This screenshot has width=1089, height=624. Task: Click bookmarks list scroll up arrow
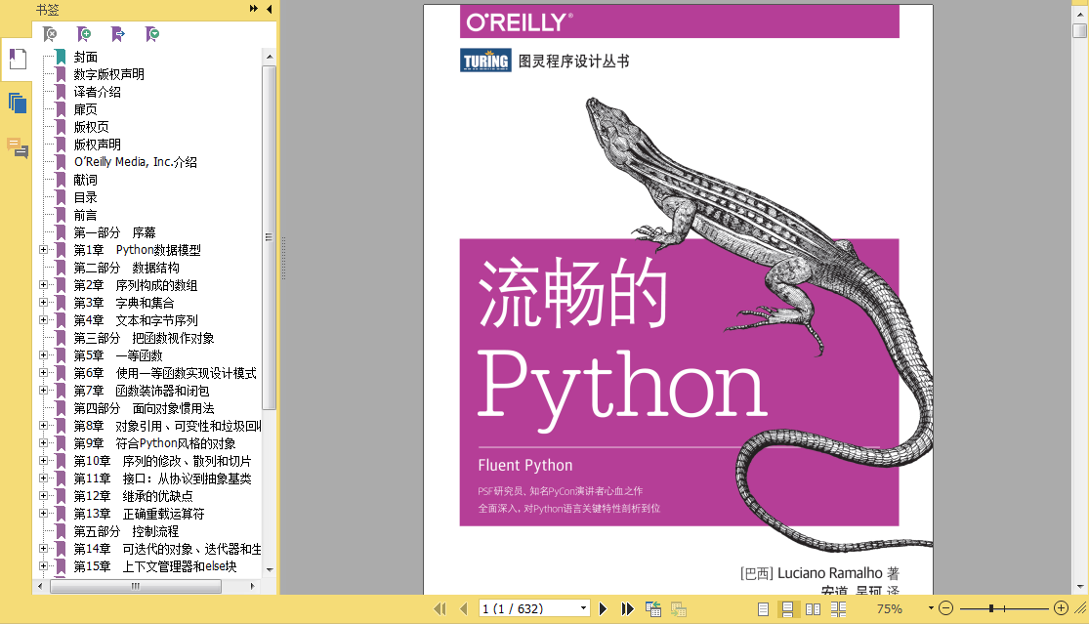[x=270, y=57]
